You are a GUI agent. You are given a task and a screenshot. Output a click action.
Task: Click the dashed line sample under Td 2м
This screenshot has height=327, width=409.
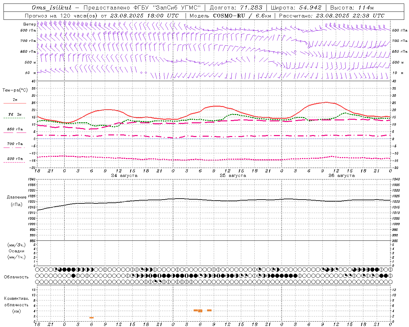point(14,118)
